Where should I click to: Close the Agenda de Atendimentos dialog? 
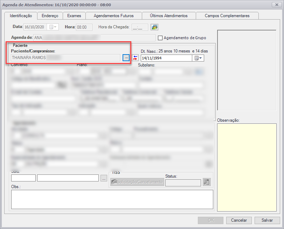pyautogui.click(x=277, y=5)
